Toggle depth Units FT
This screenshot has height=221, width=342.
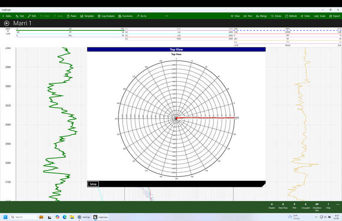pyautogui.click(x=305, y=16)
